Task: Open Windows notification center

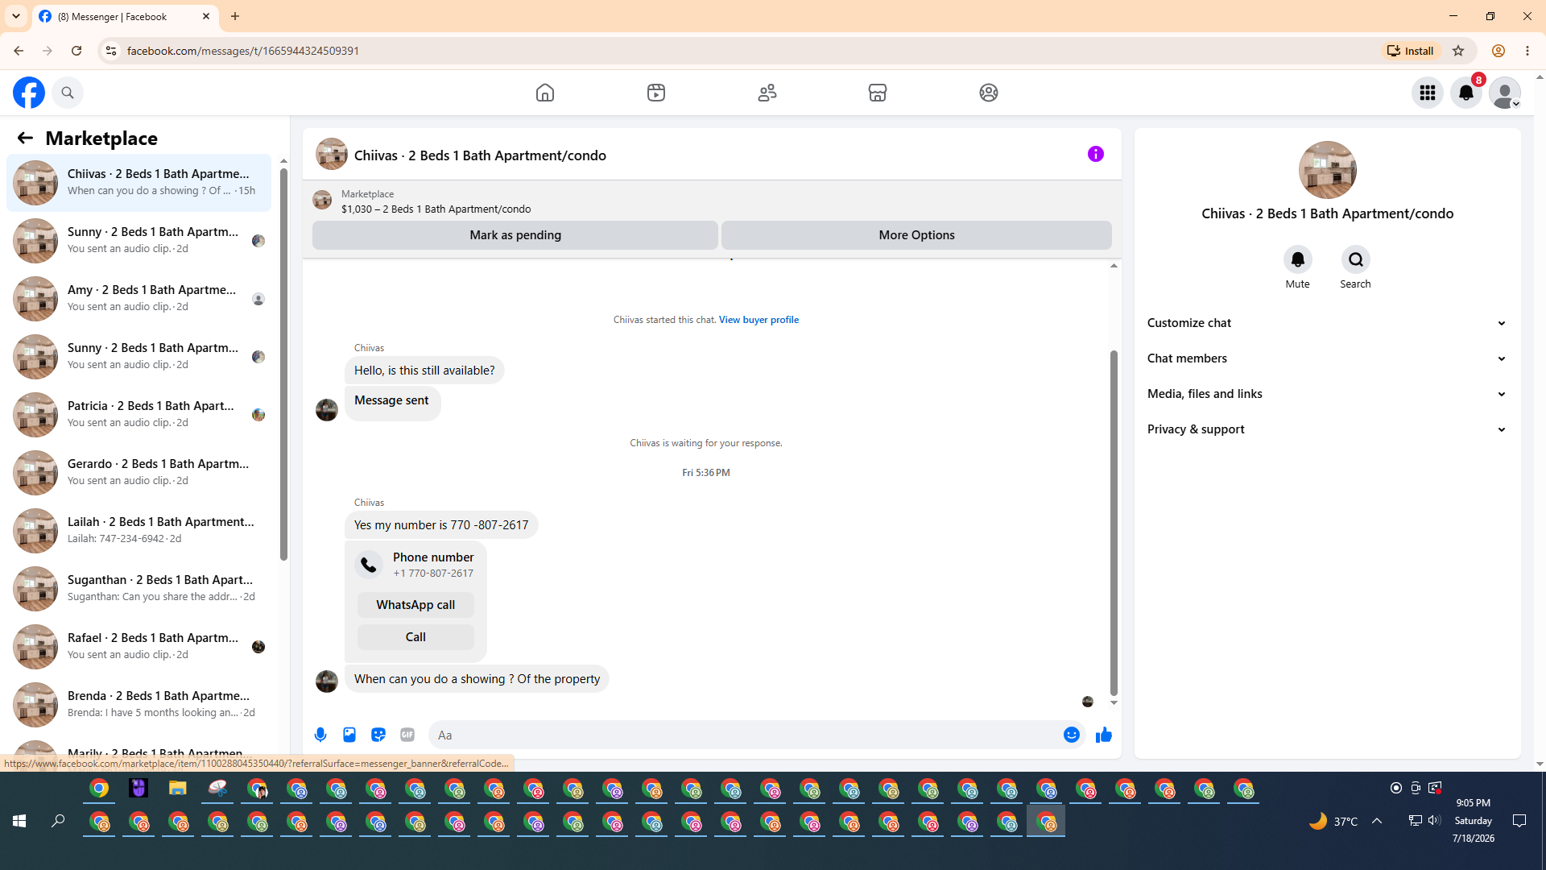Action: click(1519, 821)
